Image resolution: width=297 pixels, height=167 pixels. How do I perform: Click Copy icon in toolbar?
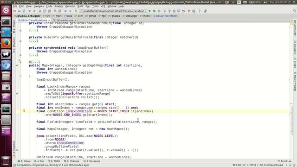point(45,11)
